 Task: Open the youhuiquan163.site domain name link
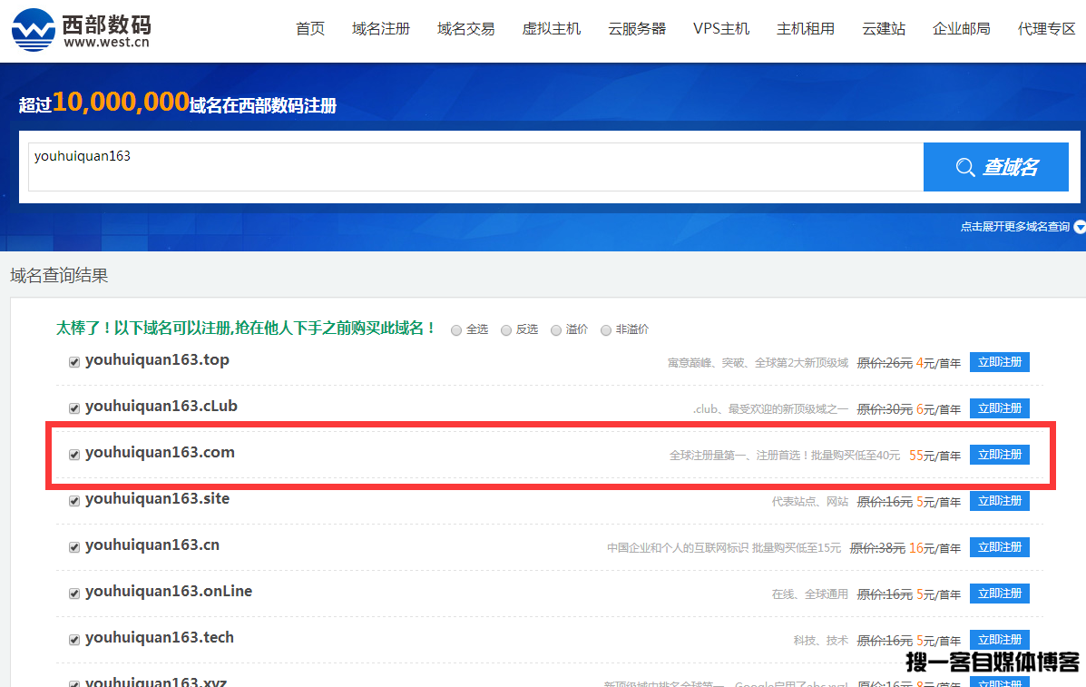click(x=157, y=499)
